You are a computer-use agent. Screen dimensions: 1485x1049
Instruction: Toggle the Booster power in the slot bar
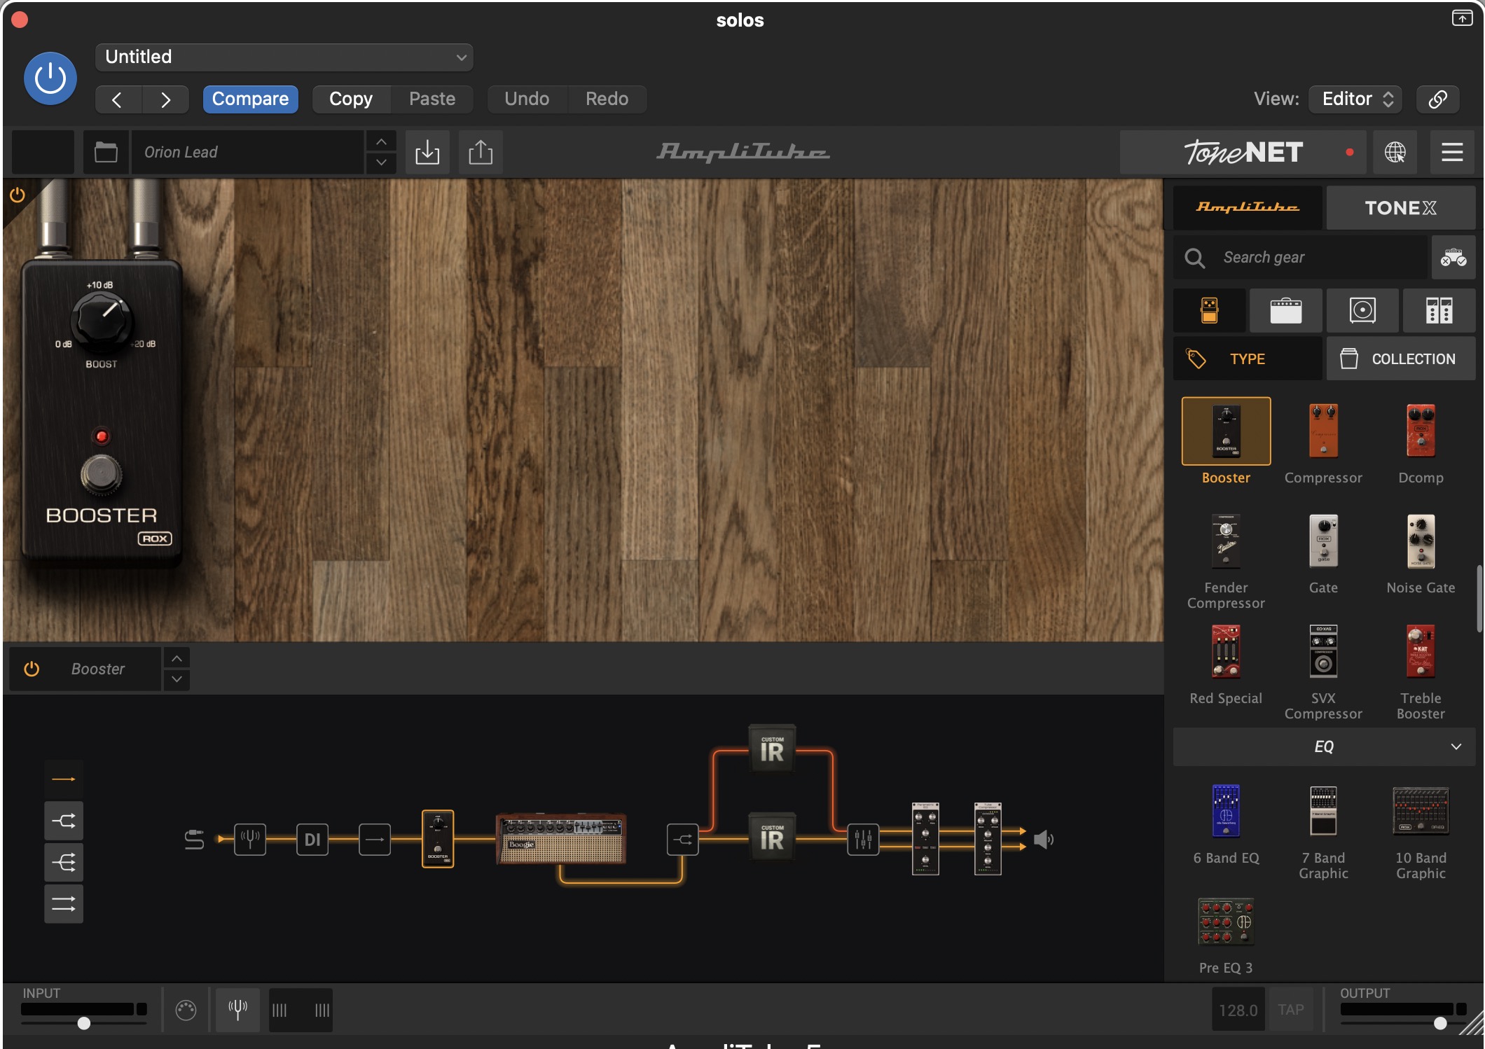pyautogui.click(x=32, y=669)
